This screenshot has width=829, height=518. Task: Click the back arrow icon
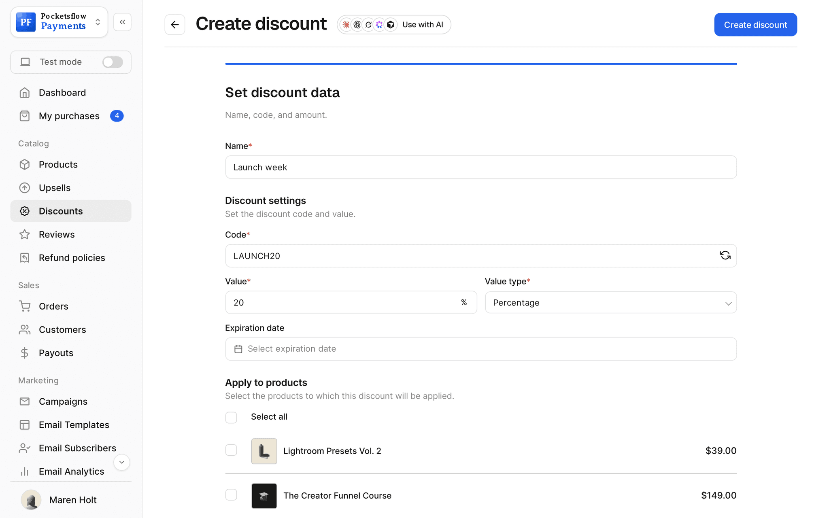[x=175, y=25]
